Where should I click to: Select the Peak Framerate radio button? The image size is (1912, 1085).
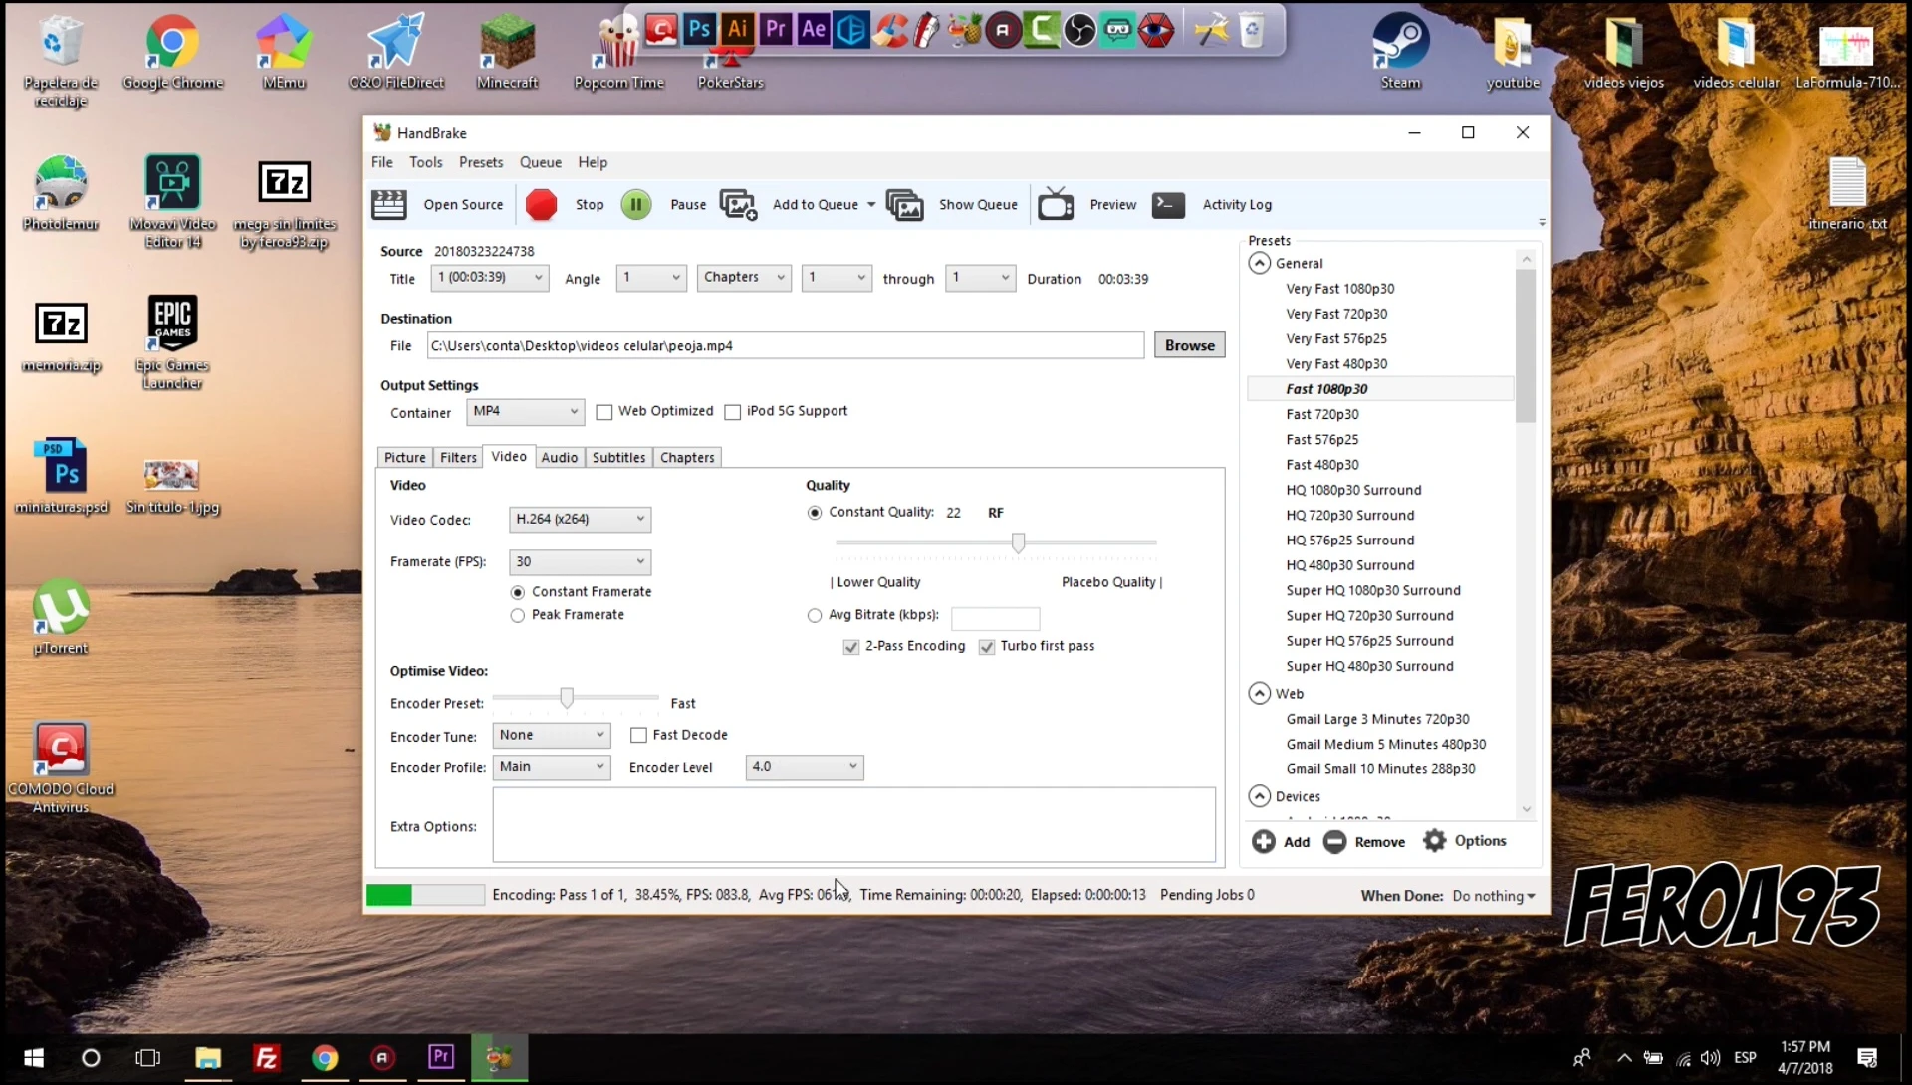click(518, 616)
